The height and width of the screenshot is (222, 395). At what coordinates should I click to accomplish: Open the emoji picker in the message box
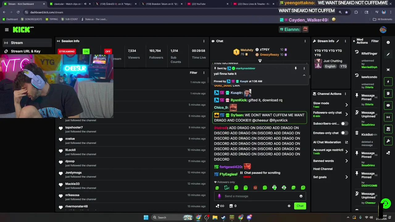tap(301, 196)
